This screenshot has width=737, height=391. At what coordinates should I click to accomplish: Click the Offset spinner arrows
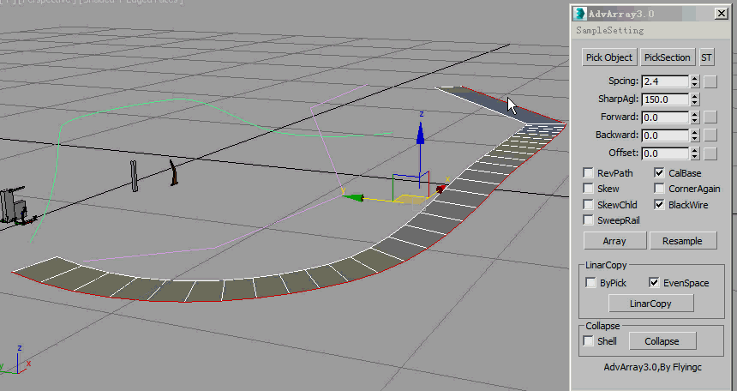(x=694, y=153)
